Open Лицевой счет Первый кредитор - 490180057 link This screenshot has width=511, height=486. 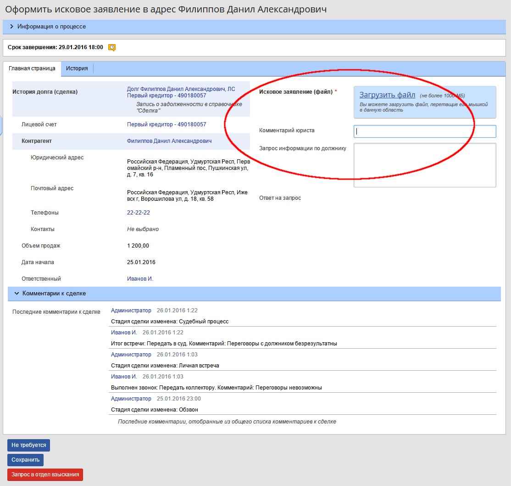coord(167,124)
